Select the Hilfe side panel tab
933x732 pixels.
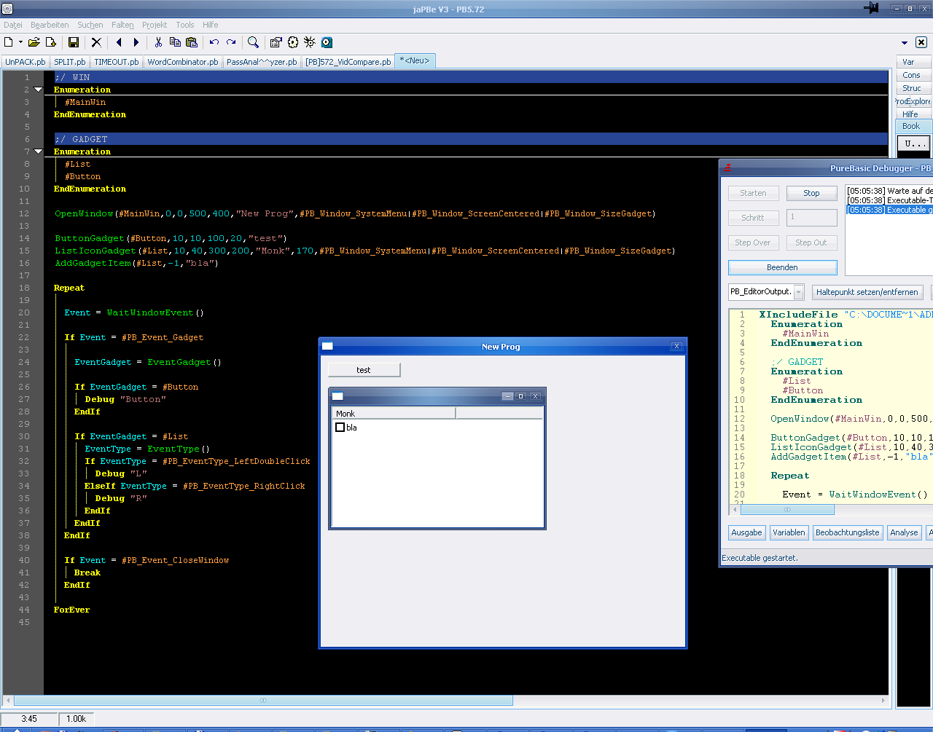[x=914, y=114]
